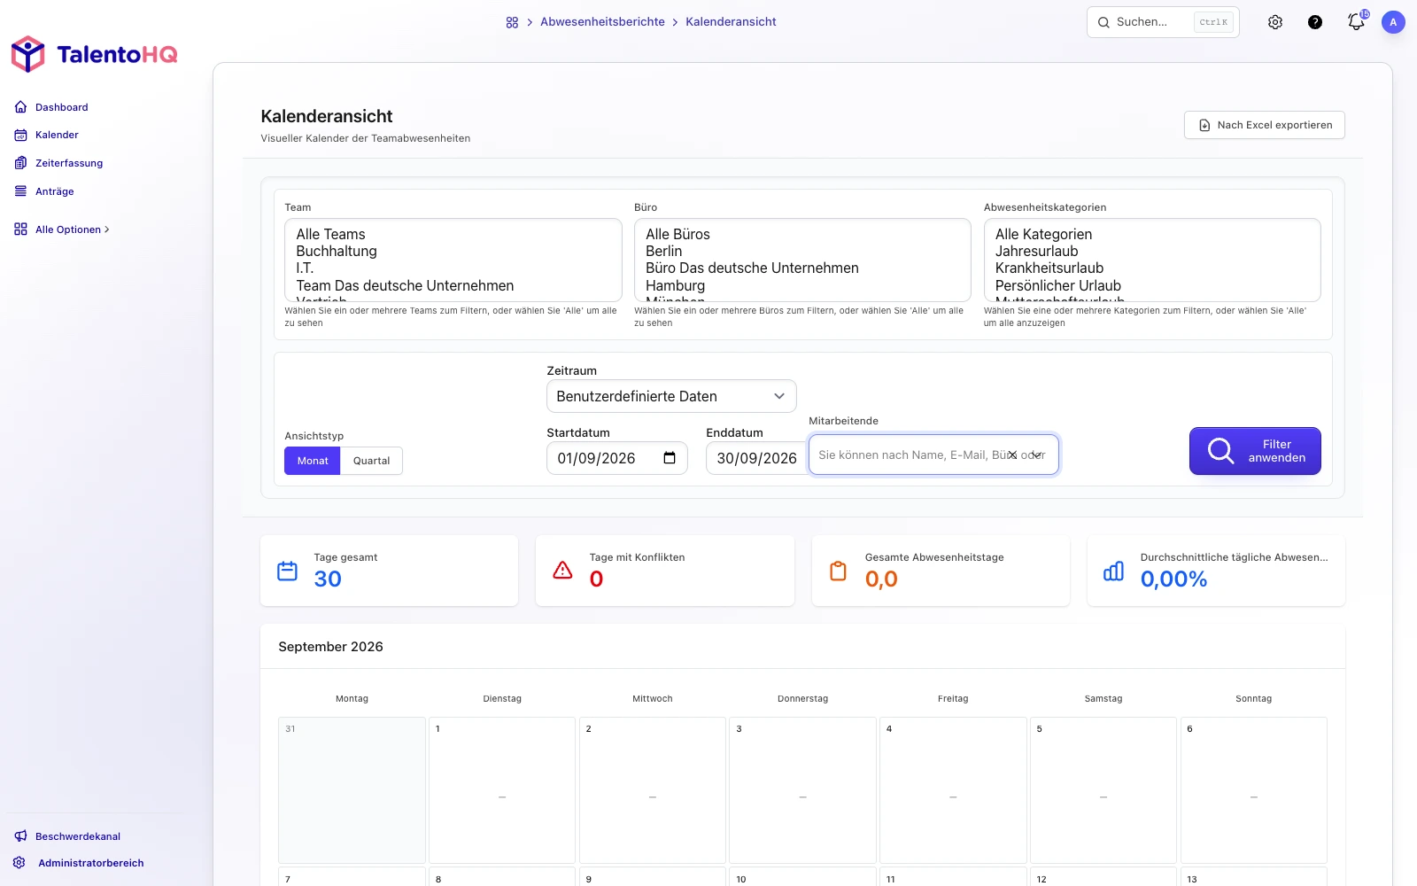
Task: Open the user avatar menu
Action: click(x=1393, y=22)
